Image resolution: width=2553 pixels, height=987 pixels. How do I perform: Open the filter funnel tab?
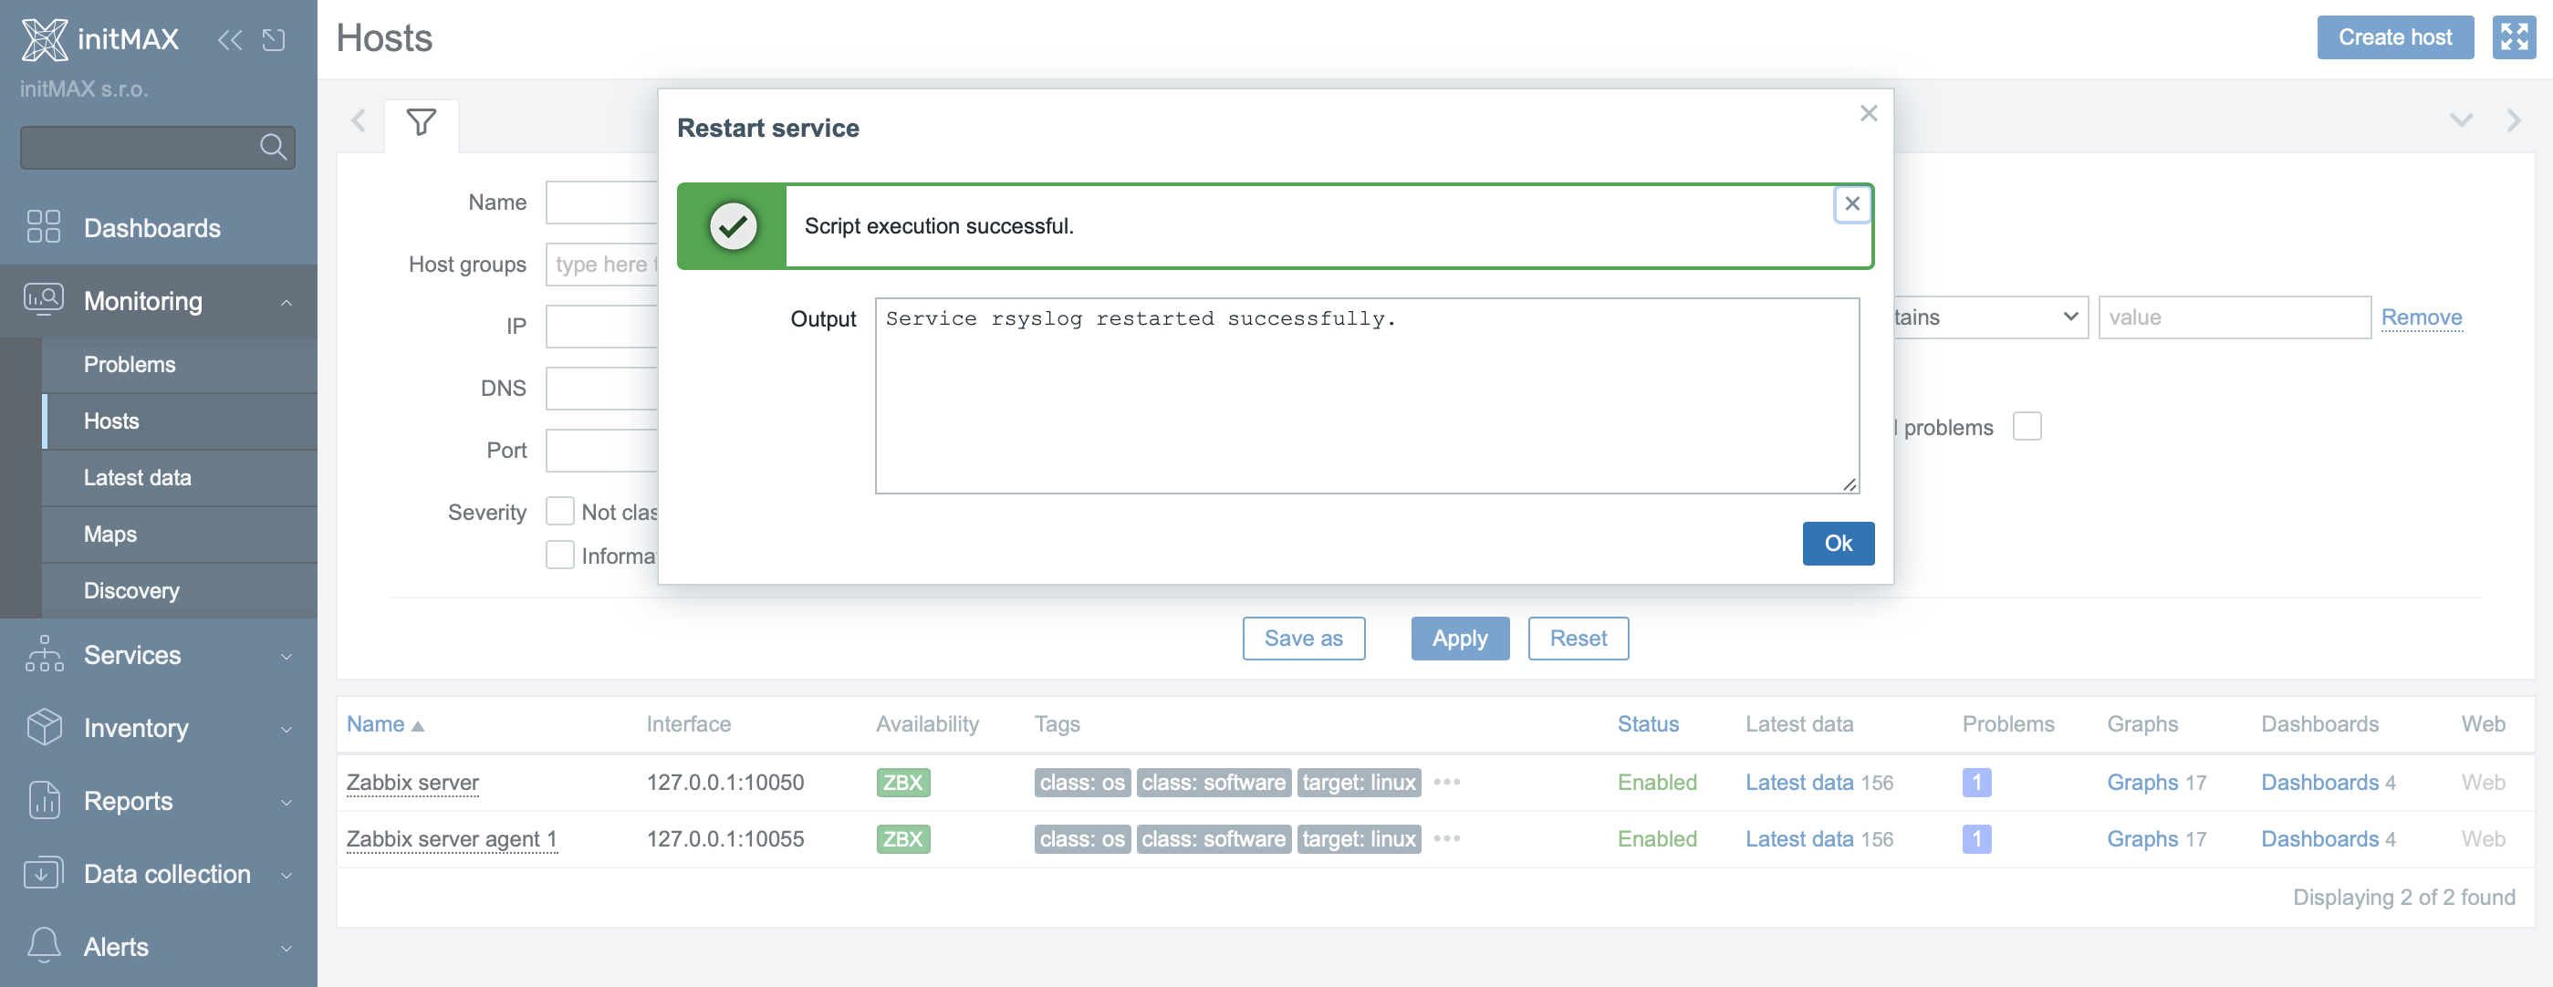(x=422, y=123)
